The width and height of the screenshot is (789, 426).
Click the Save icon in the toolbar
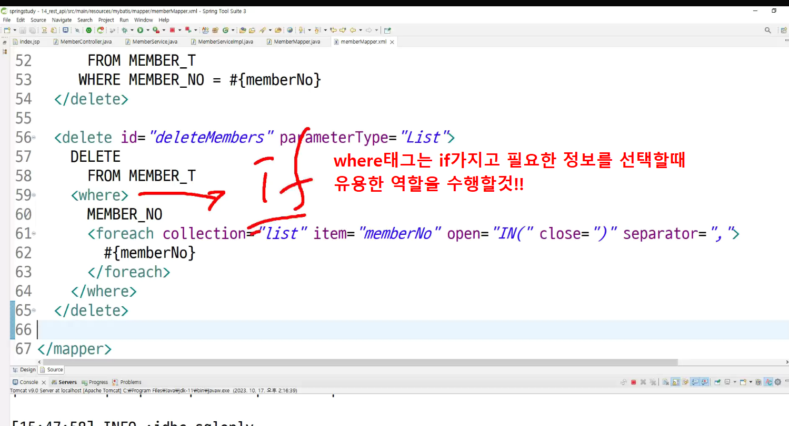point(23,30)
